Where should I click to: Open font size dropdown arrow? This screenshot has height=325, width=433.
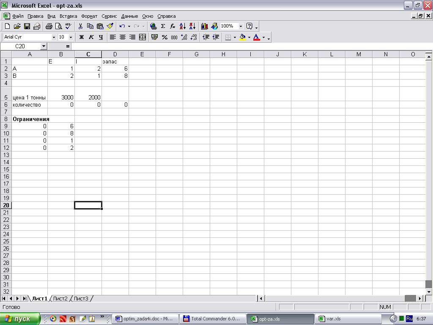tap(71, 37)
